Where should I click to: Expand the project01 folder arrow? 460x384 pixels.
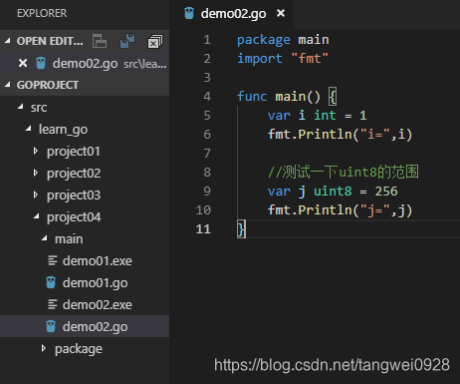[x=36, y=151]
